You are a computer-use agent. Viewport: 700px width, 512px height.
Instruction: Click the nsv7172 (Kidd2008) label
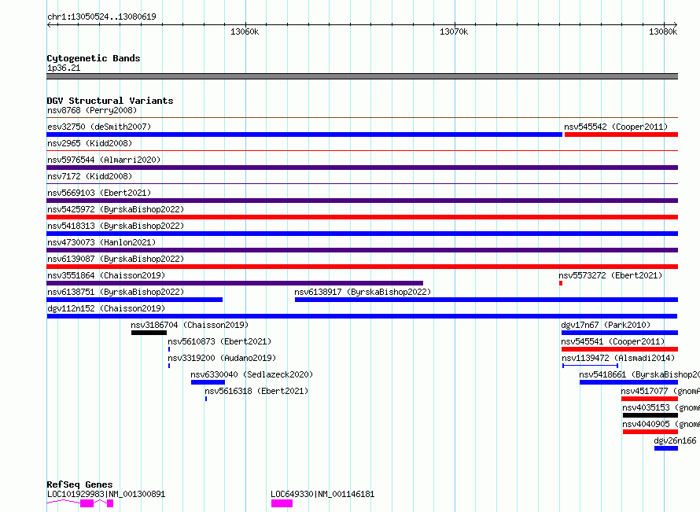tap(90, 176)
